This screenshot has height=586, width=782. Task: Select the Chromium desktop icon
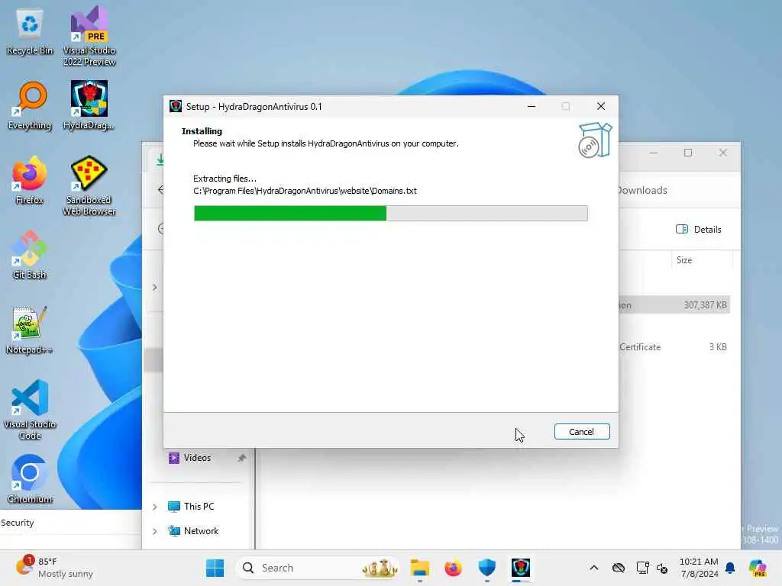(30, 479)
